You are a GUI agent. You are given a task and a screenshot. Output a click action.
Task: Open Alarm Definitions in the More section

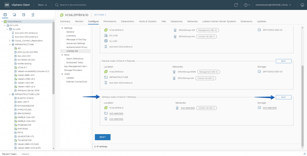coord(75,59)
